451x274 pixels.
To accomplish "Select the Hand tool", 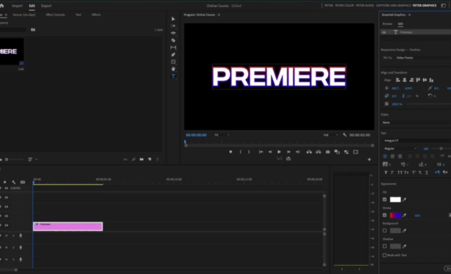I will 173,69.
